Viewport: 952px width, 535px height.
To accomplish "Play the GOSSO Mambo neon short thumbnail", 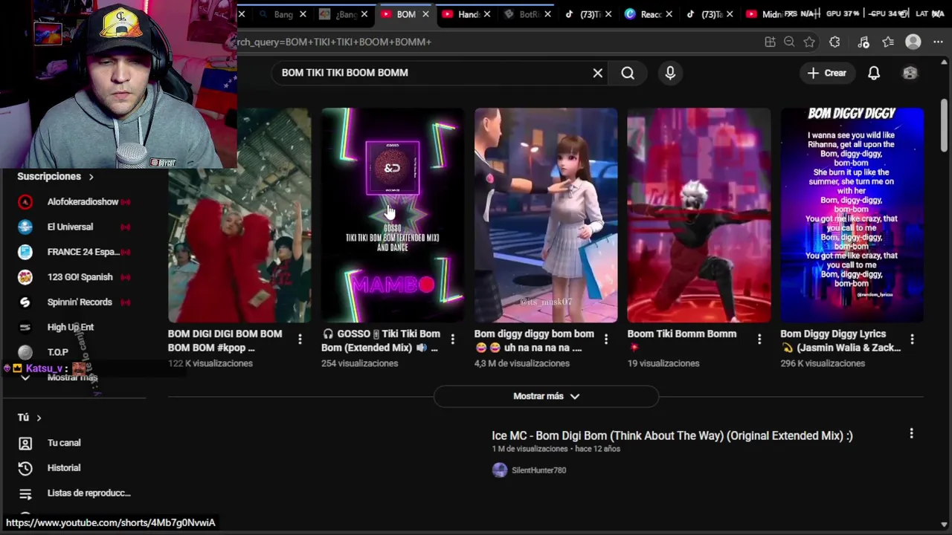I will tap(393, 215).
